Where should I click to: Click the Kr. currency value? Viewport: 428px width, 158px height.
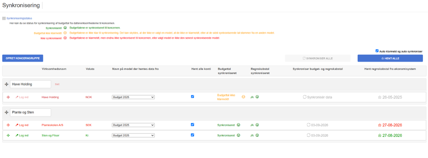(x=87, y=136)
